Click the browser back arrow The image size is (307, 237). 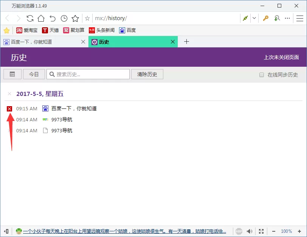(x=7, y=18)
